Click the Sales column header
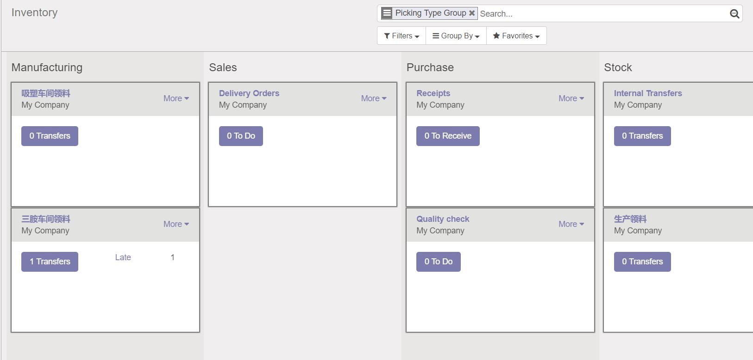Screen dimensions: 753x360 tap(223, 67)
